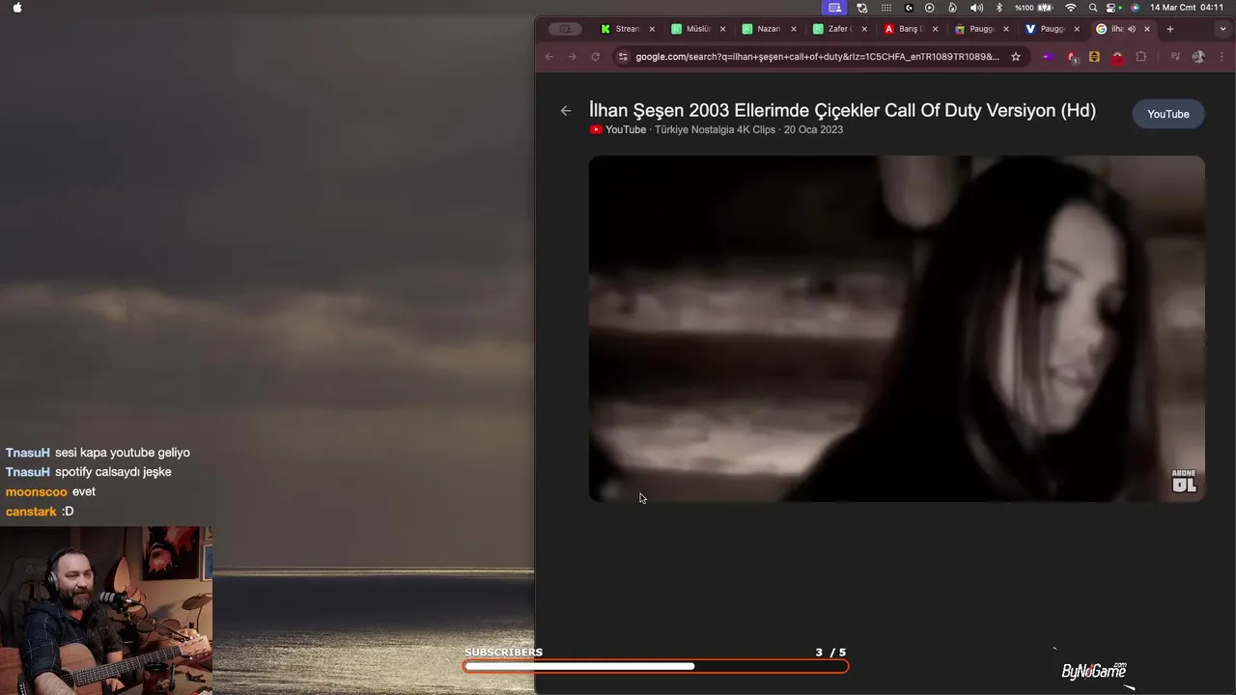Click the play-circle menu bar icon
This screenshot has width=1236, height=695.
930,8
